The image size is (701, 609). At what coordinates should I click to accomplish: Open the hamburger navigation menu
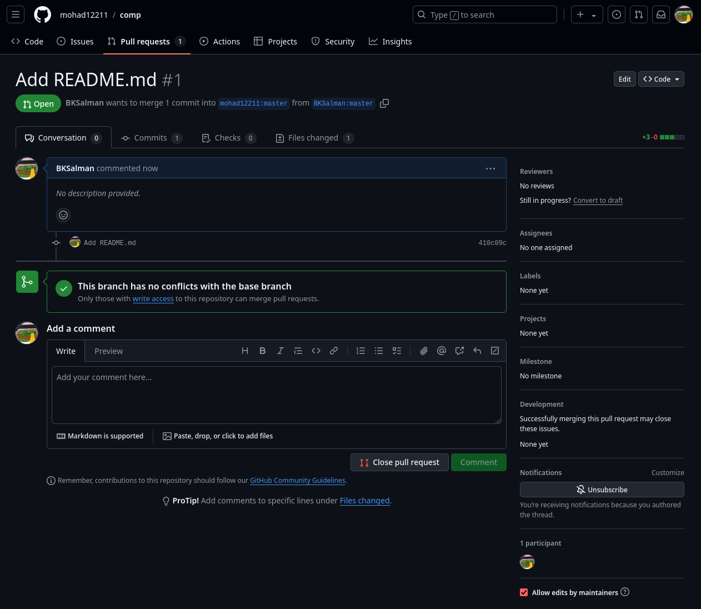click(x=16, y=15)
